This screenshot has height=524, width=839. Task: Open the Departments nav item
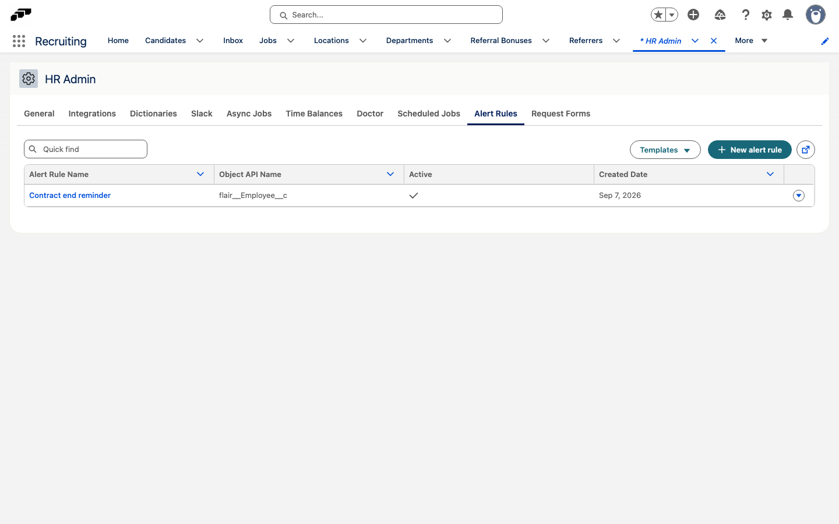[410, 41]
